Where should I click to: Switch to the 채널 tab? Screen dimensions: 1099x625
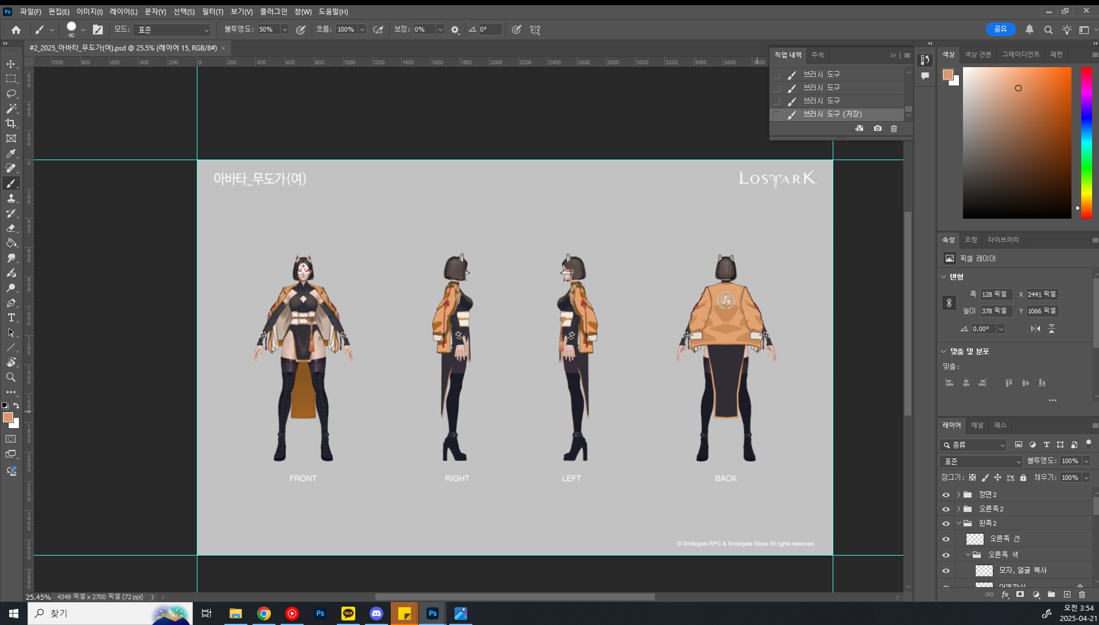click(x=977, y=425)
